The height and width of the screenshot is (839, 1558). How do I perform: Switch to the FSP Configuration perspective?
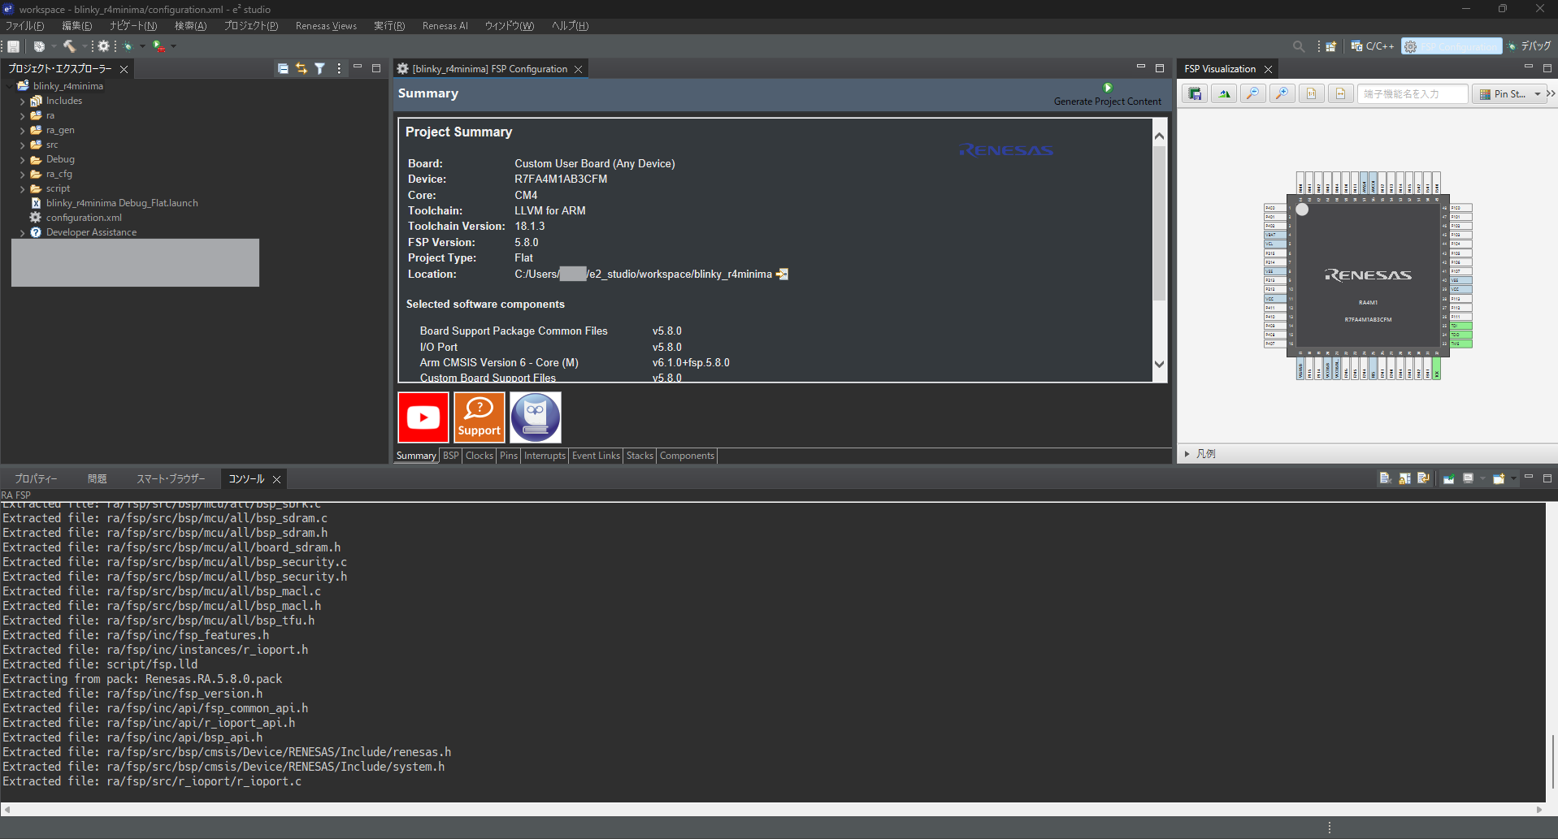click(x=1452, y=46)
